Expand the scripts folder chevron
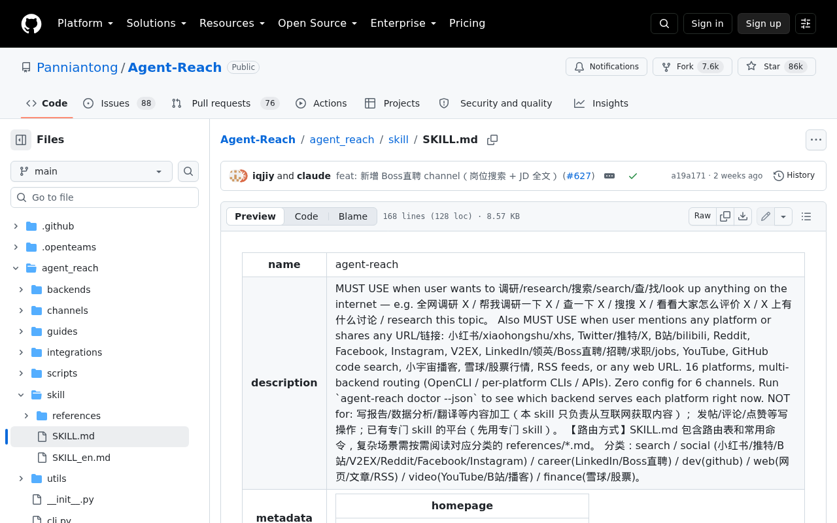 (x=21, y=373)
